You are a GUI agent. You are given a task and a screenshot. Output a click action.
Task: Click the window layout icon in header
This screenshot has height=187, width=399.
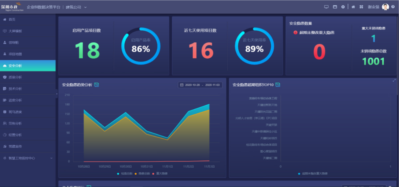pos(335,7)
